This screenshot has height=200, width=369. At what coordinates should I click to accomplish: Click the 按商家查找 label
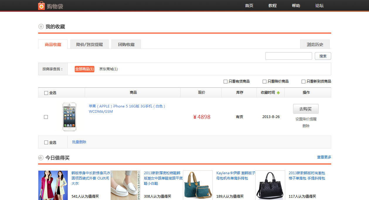coord(53,69)
